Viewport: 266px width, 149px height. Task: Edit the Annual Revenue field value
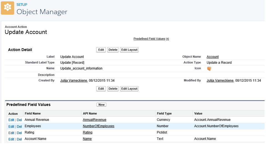point(11,120)
